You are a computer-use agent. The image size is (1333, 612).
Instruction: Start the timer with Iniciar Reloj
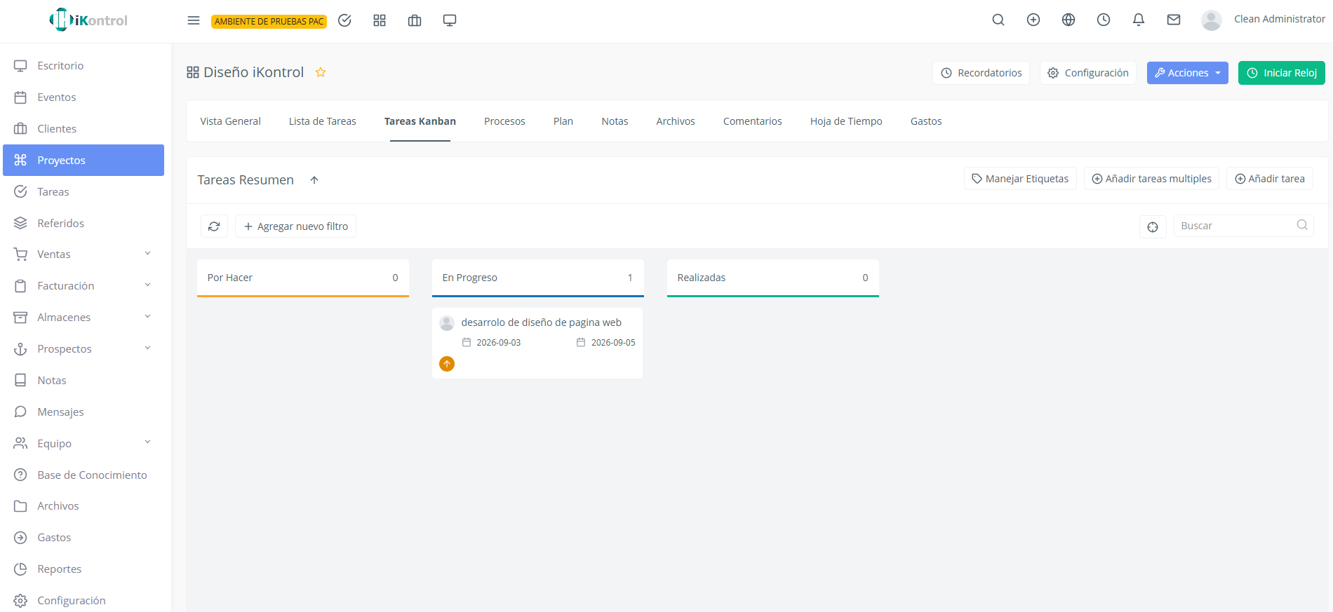click(1282, 73)
